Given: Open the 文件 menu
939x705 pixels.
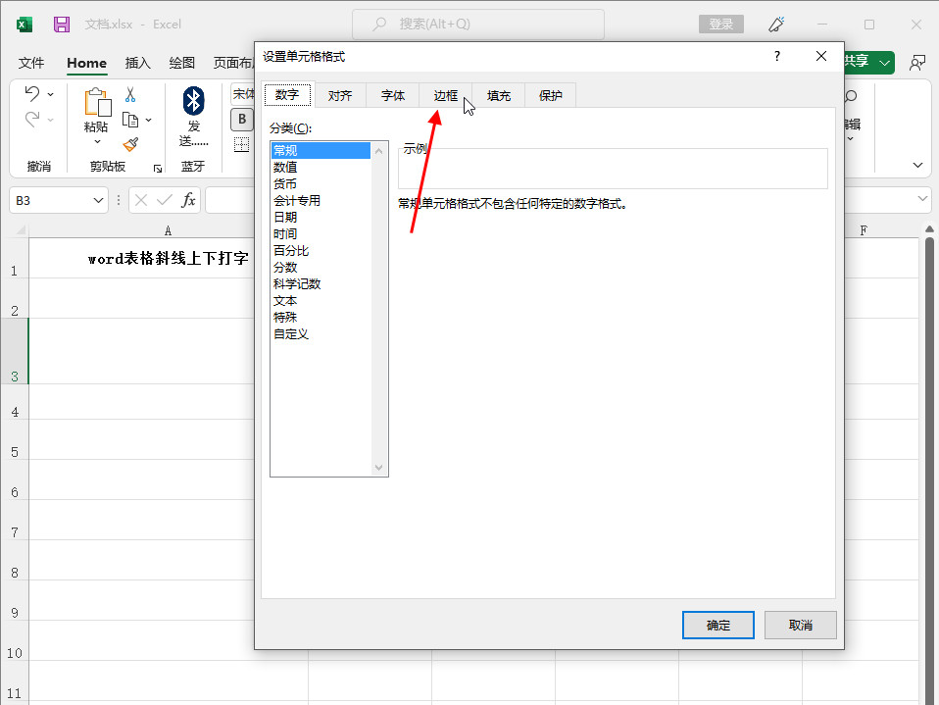Looking at the screenshot, I should 31,63.
